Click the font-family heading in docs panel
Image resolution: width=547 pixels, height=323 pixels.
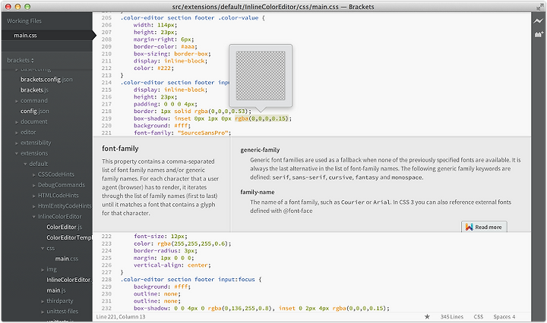click(x=120, y=149)
